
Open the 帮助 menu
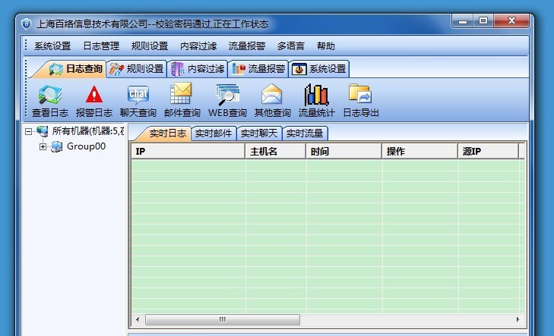coord(325,46)
